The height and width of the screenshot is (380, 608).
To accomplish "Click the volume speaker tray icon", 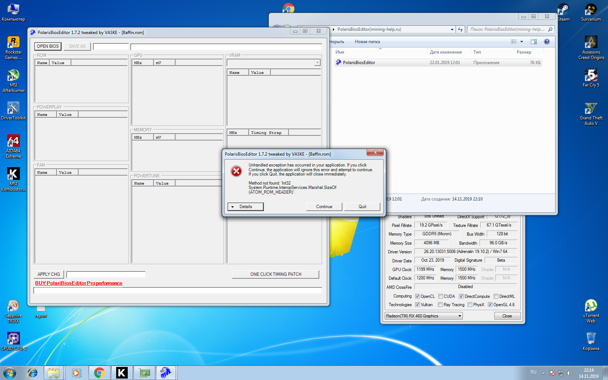I will pos(570,373).
